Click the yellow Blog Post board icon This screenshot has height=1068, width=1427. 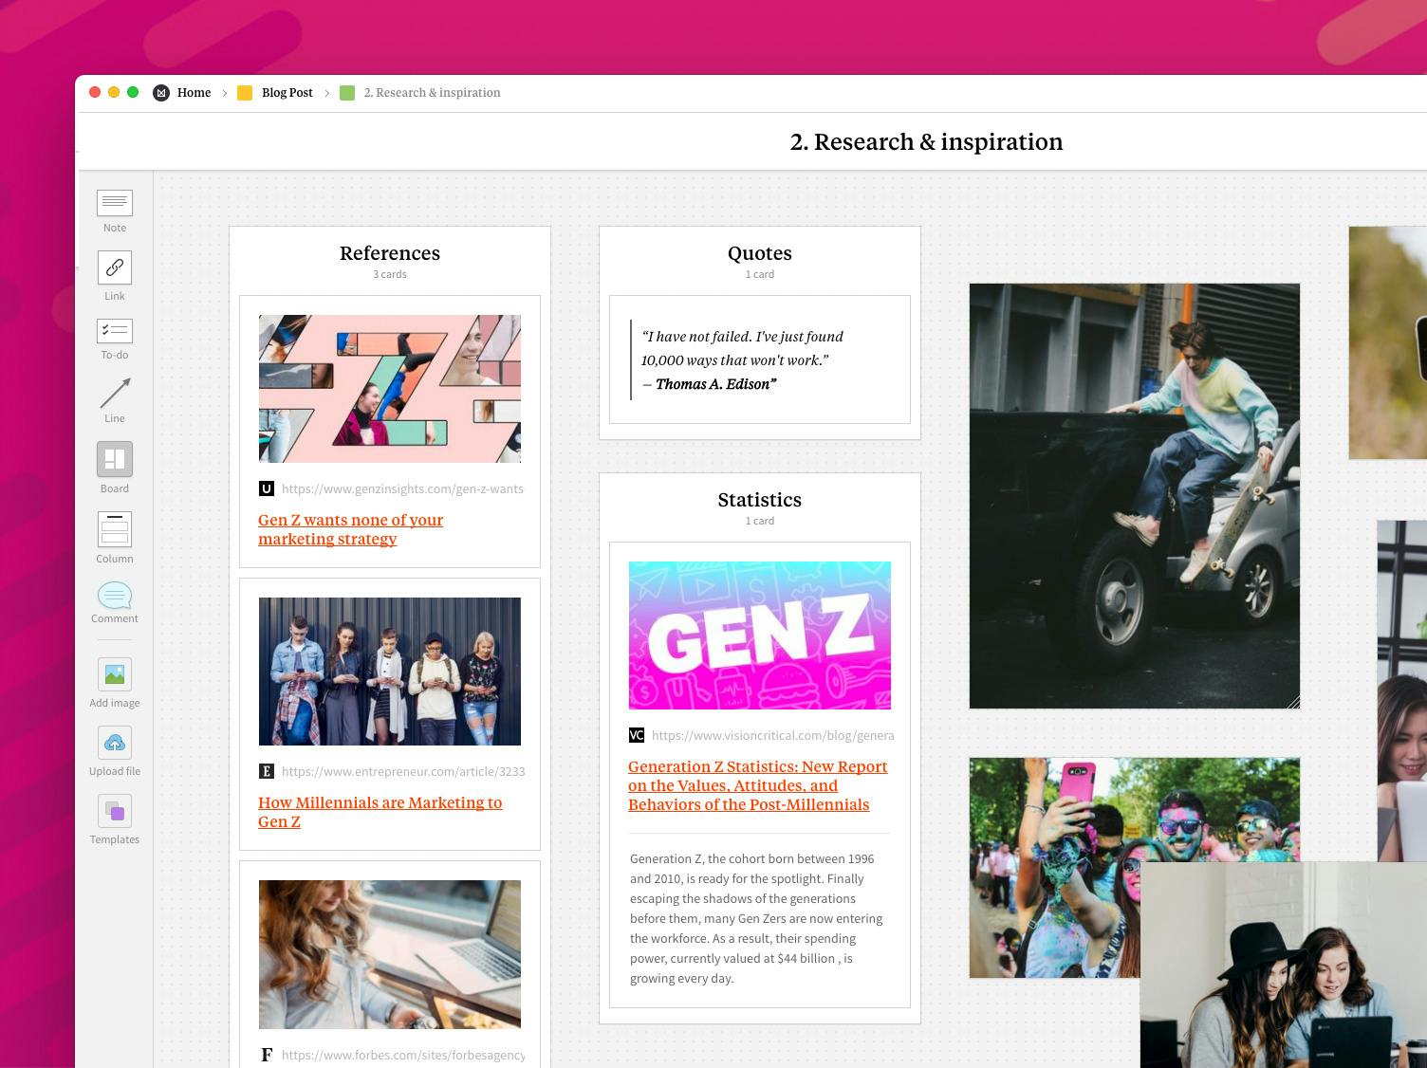click(x=245, y=93)
